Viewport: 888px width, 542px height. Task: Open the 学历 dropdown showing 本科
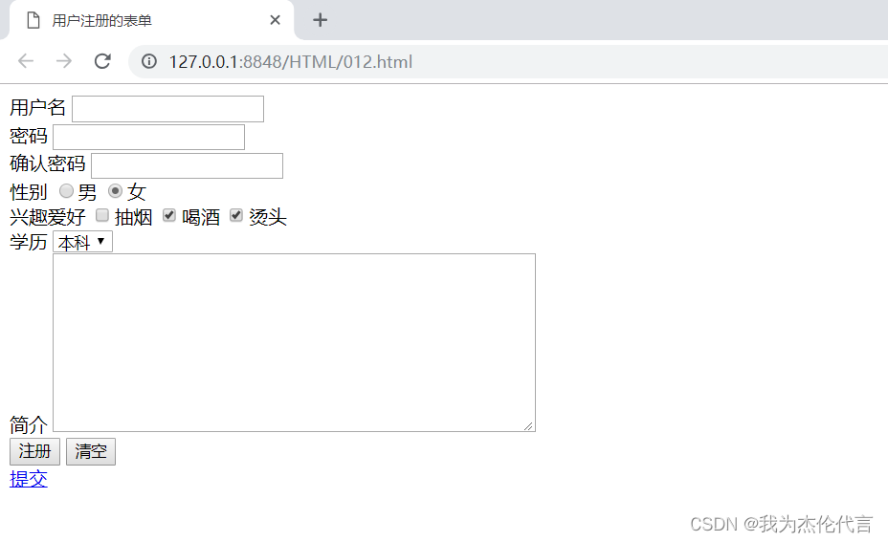[82, 242]
